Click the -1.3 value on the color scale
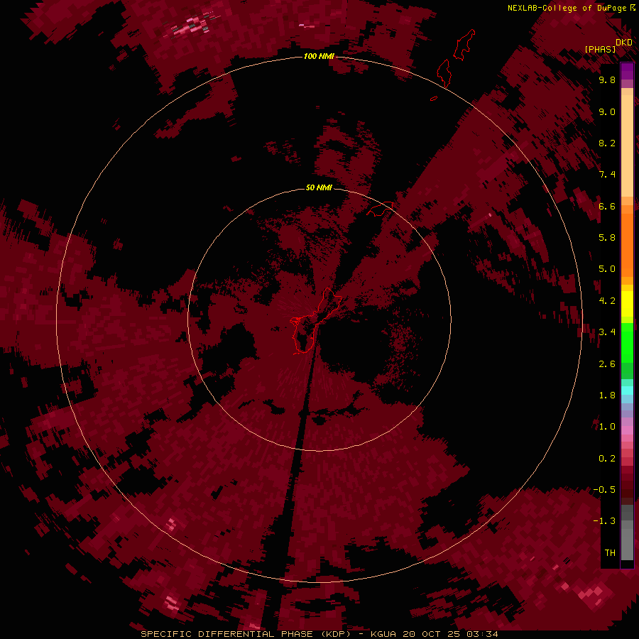 (x=604, y=521)
